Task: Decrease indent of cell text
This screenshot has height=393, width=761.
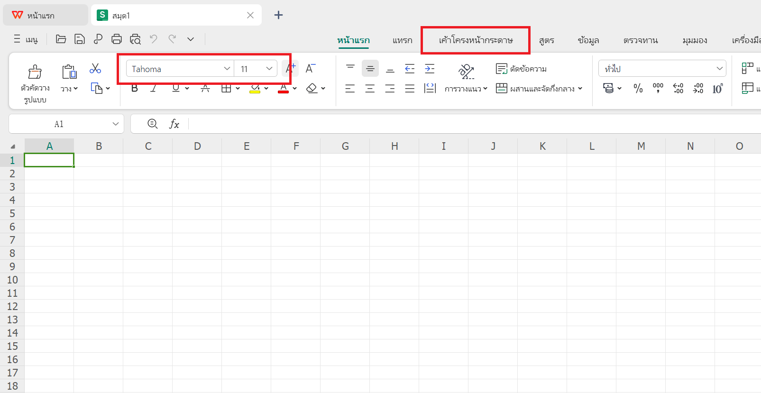Action: click(410, 69)
